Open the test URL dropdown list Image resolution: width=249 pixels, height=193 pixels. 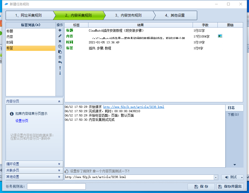pos(216,177)
